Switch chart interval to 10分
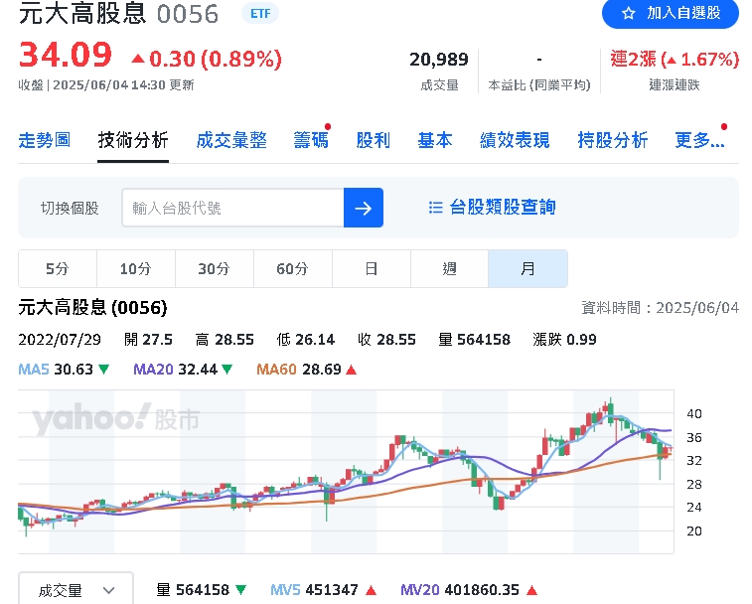This screenshot has height=604, width=752. pyautogui.click(x=136, y=268)
